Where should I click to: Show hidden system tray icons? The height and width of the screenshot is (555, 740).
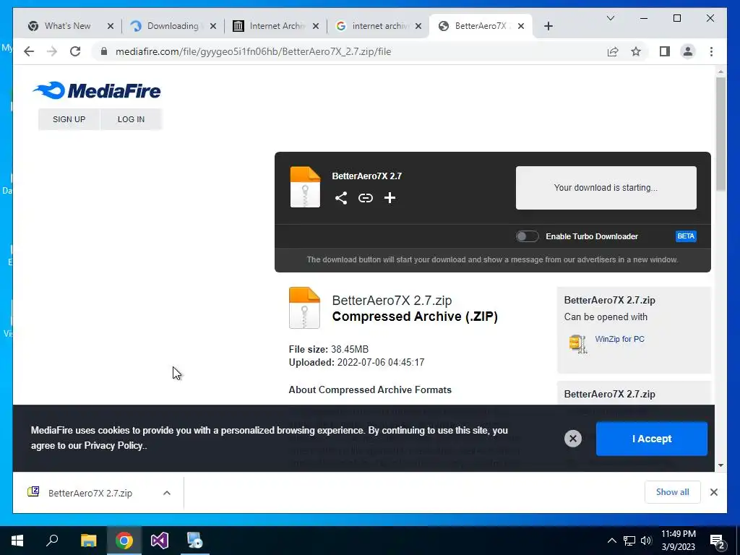(x=611, y=541)
